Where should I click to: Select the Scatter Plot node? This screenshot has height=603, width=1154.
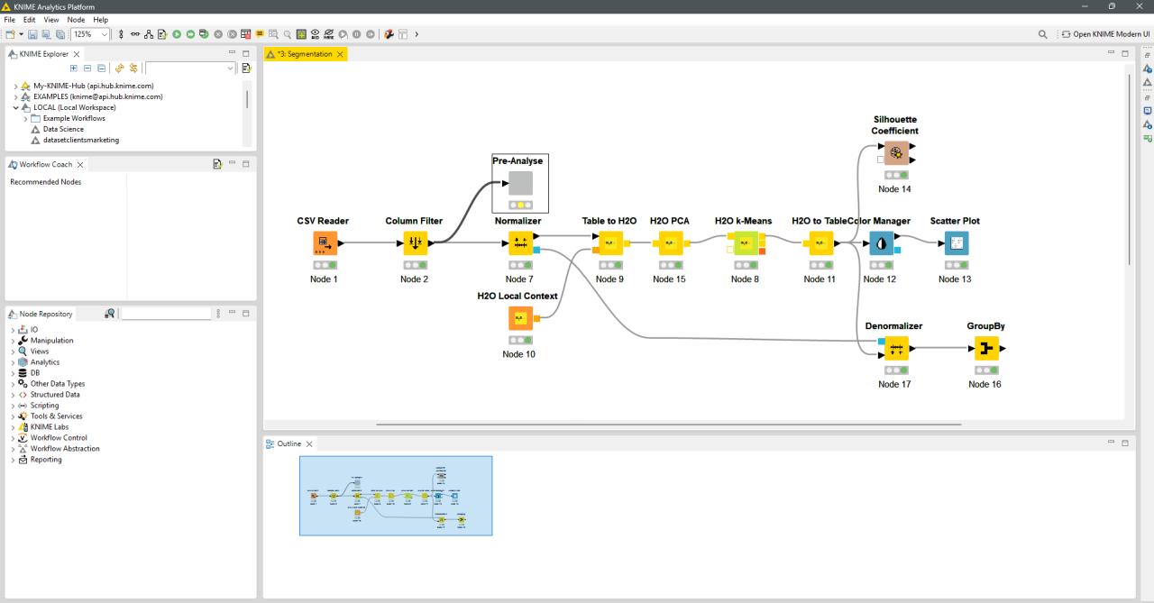(x=956, y=243)
